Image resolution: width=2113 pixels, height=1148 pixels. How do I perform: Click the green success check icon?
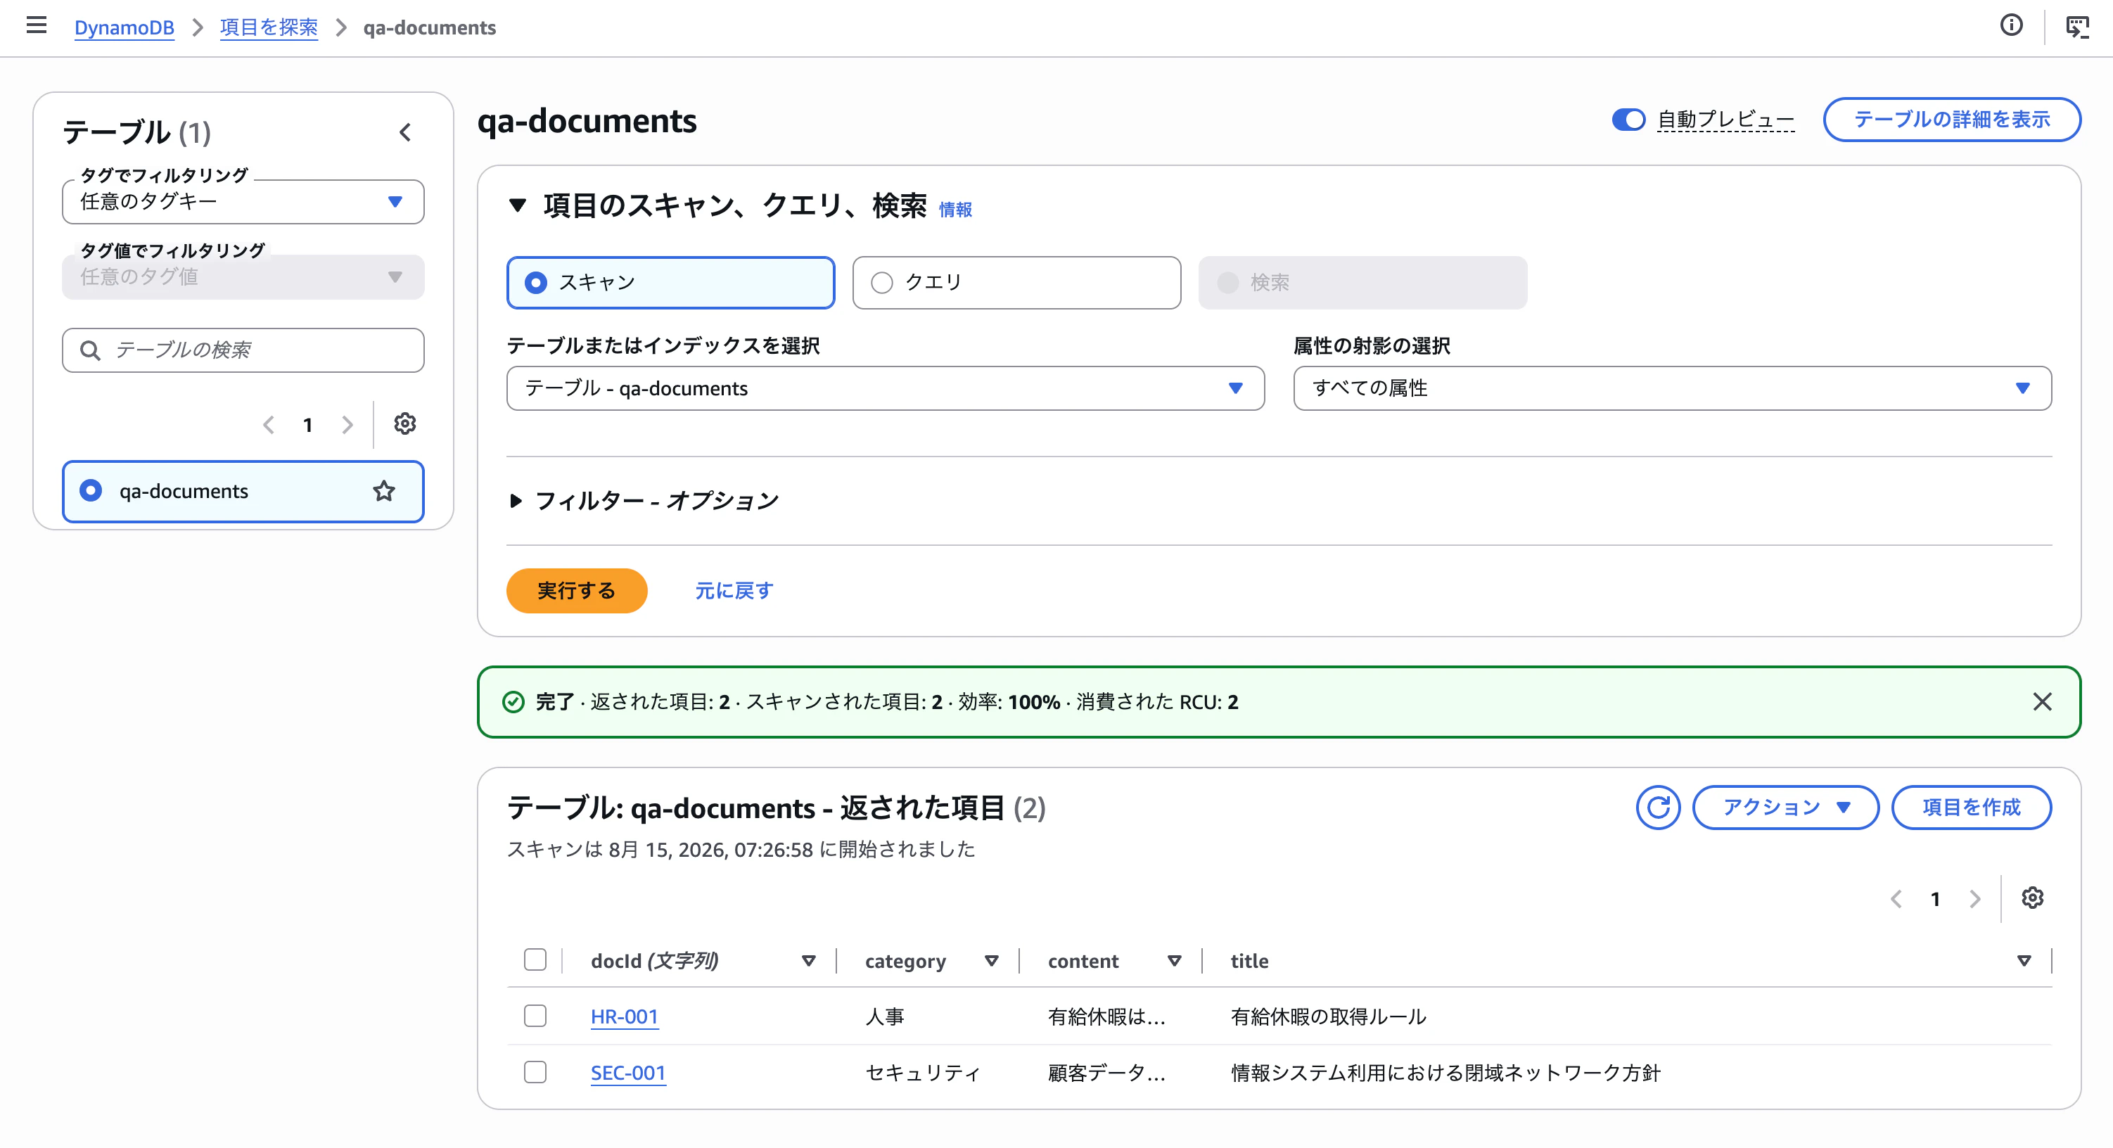click(513, 703)
